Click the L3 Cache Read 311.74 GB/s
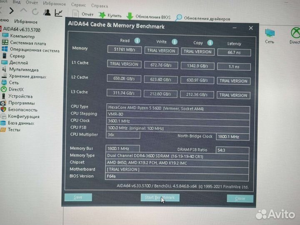Viewport: 300px width, 225px height. 124,93
